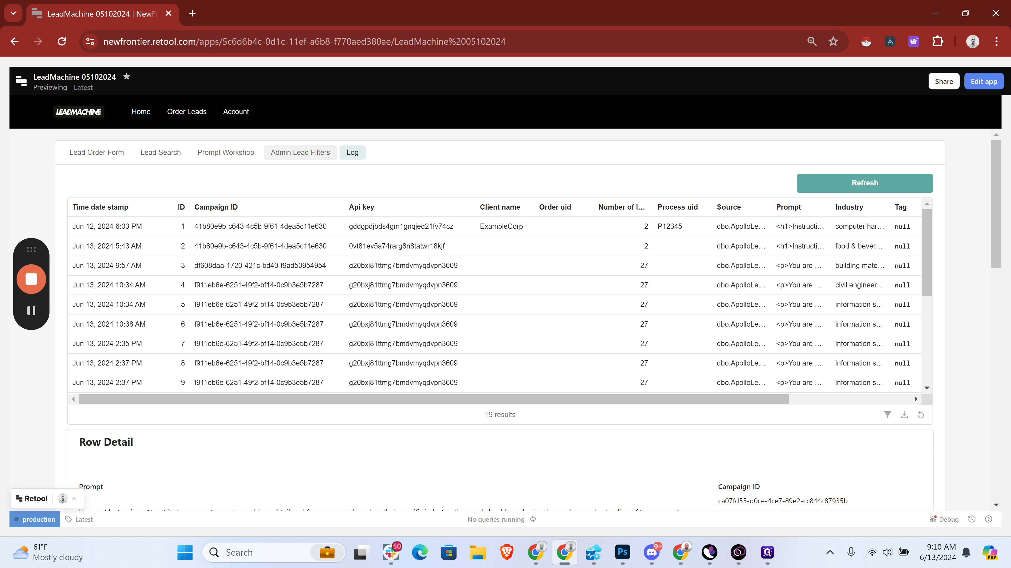Viewport: 1011px width, 568px height.
Task: Click the table horizontal scrollbar
Action: 433,399
